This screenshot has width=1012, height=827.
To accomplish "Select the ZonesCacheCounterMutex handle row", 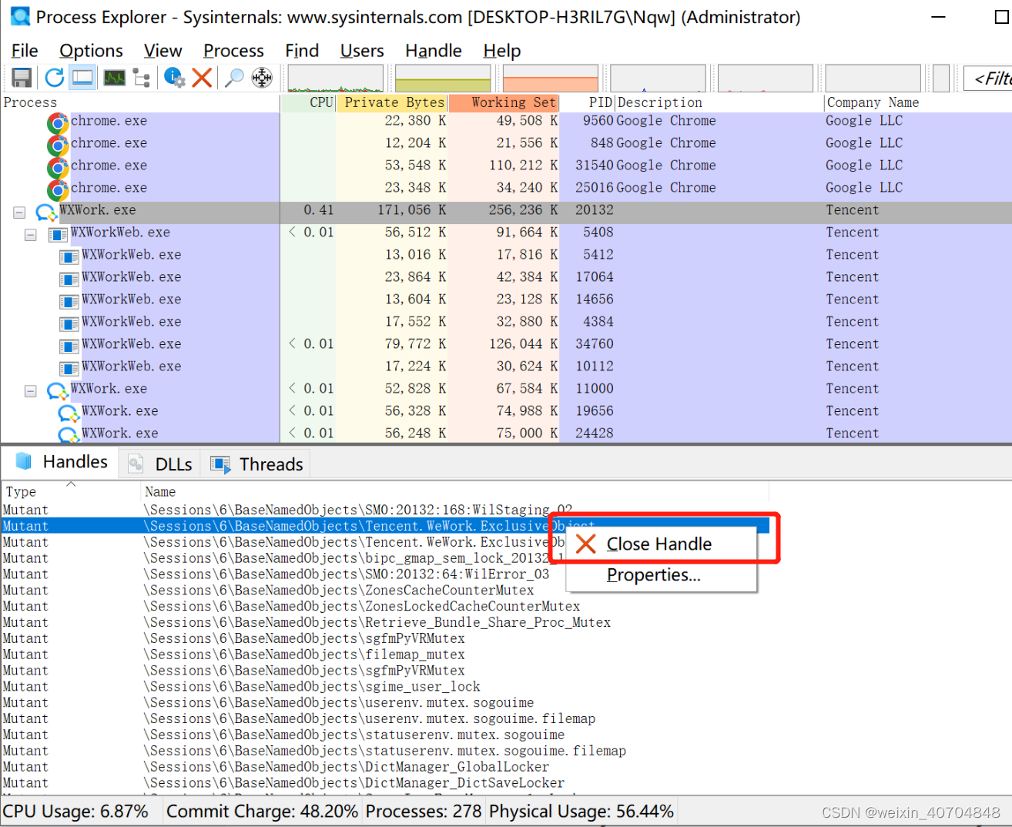I will point(385,591).
